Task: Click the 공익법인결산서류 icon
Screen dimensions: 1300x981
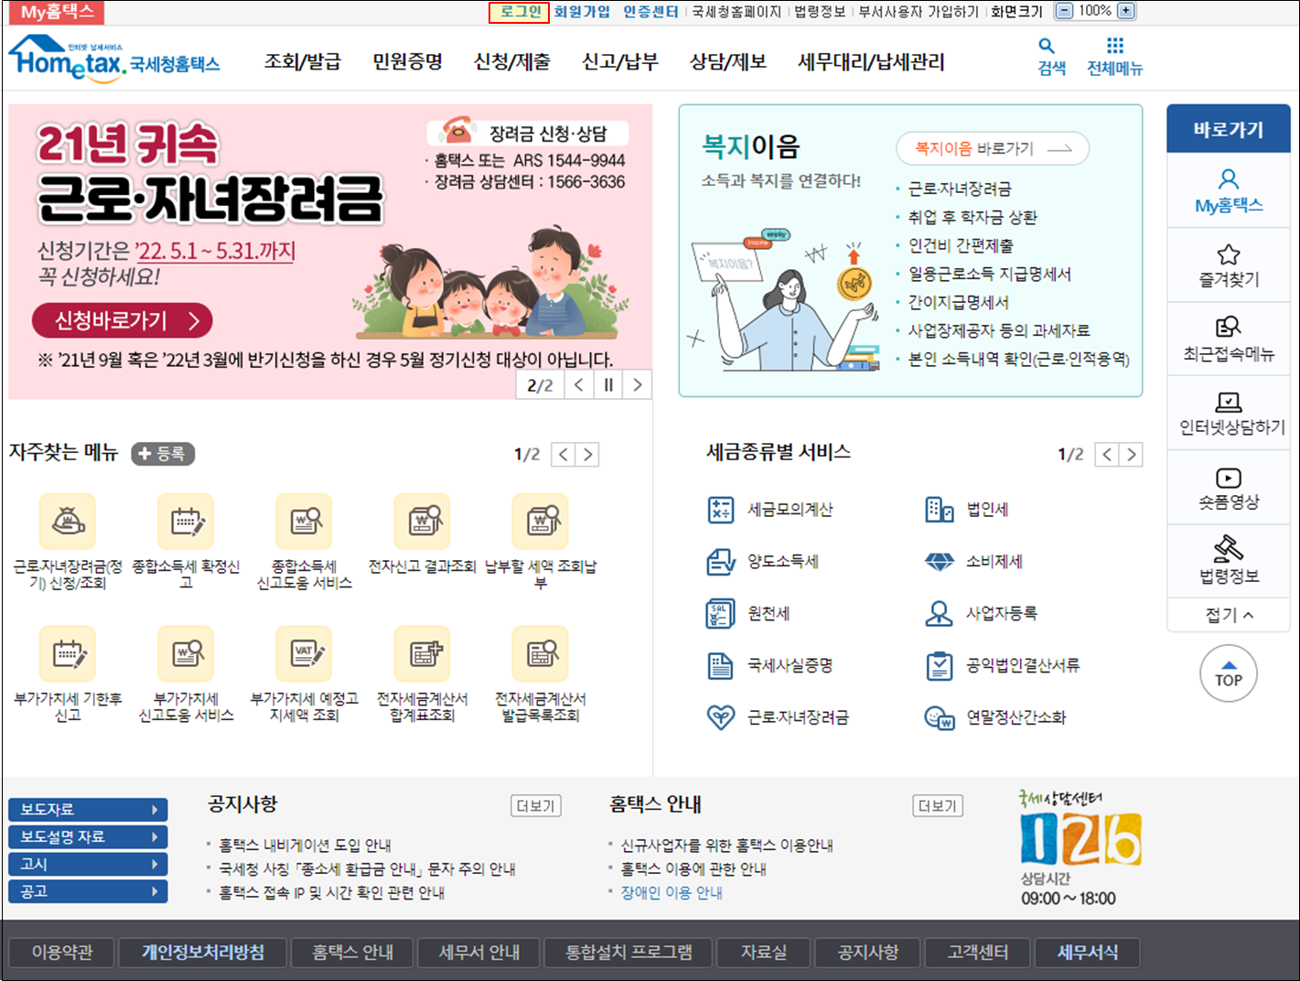Action: click(x=940, y=665)
